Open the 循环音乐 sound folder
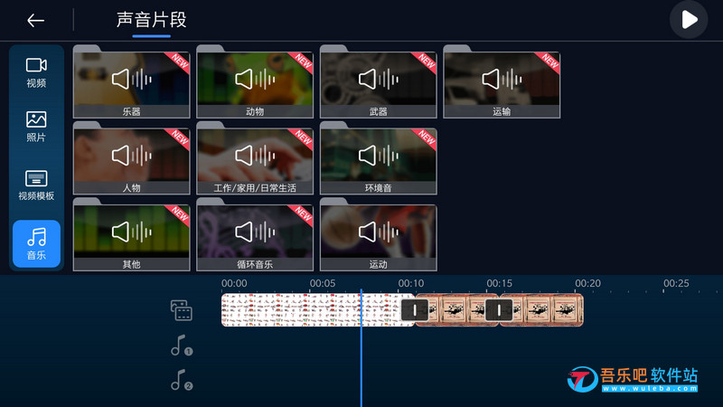The image size is (723, 407). pyautogui.click(x=255, y=234)
